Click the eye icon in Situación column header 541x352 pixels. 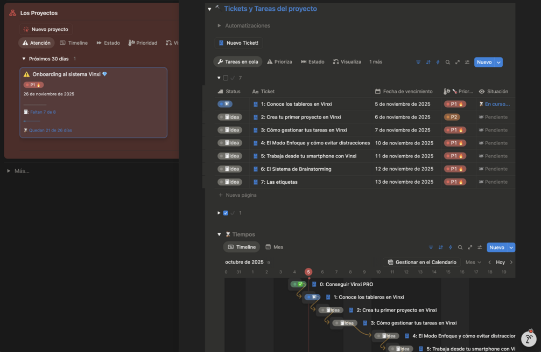pos(482,92)
